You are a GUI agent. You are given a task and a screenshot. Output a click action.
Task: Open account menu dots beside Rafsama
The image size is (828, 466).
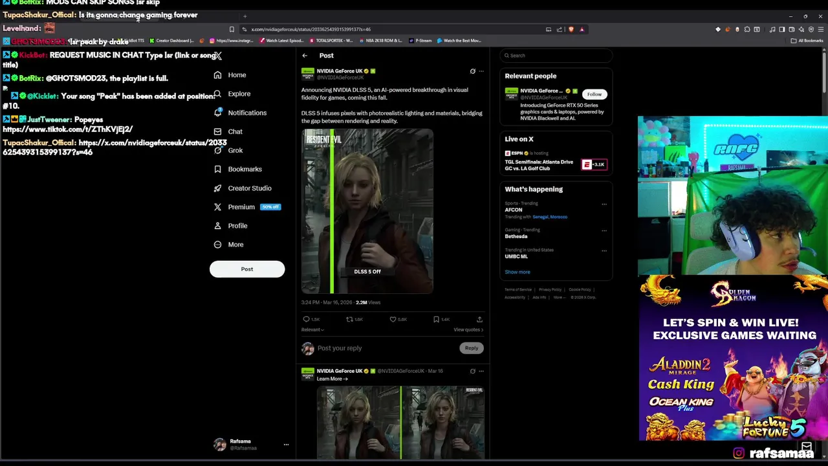pos(286,445)
